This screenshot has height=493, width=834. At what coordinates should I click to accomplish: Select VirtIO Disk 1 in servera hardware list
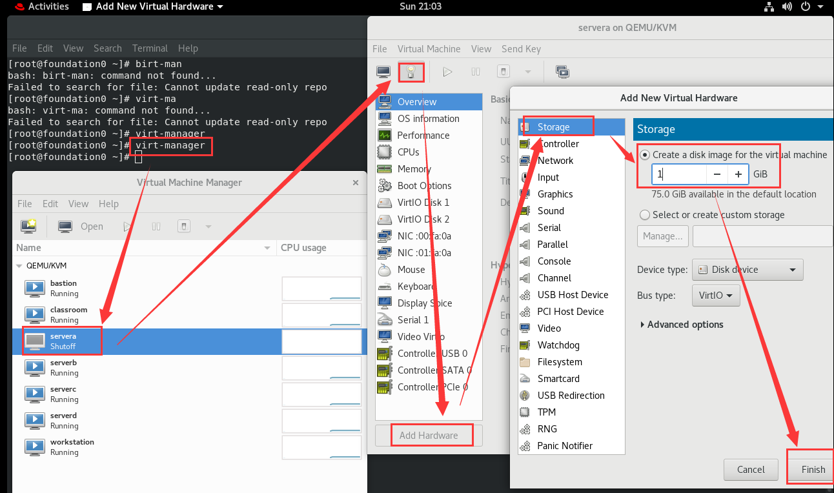pyautogui.click(x=429, y=203)
